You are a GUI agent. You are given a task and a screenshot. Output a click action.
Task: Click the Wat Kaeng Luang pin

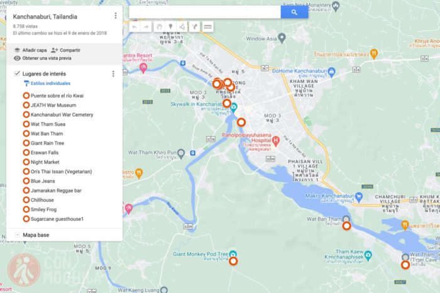pyautogui.click(x=164, y=290)
